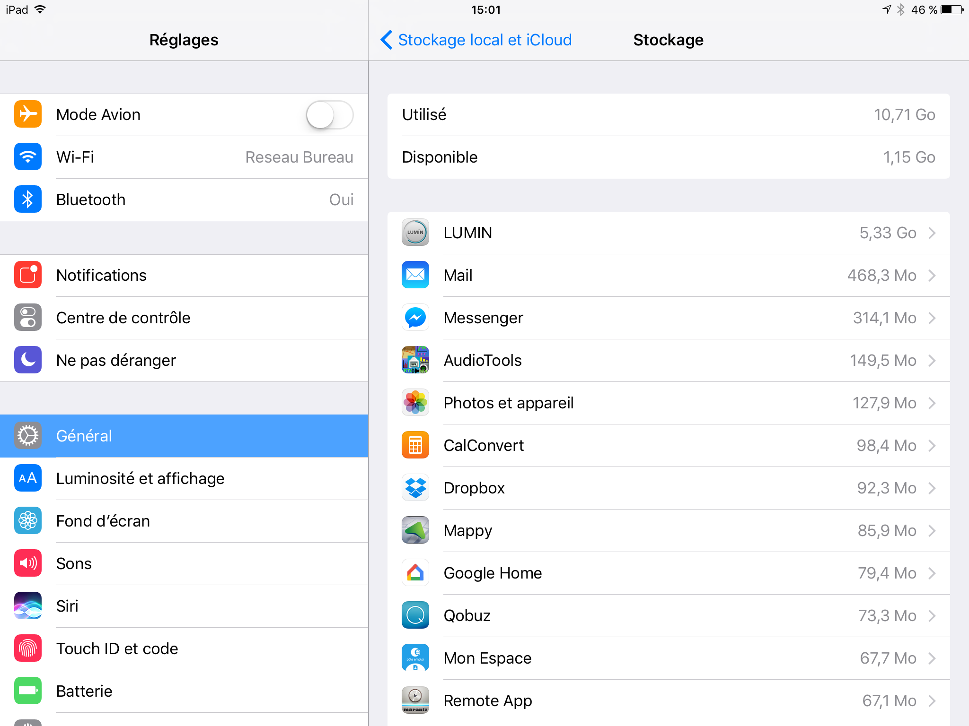Select the Général settings item
Screen dimensions: 969x726
tap(184, 436)
